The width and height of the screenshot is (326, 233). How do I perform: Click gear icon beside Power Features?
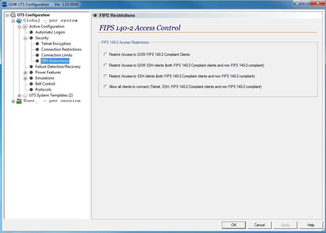pyautogui.click(x=31, y=72)
